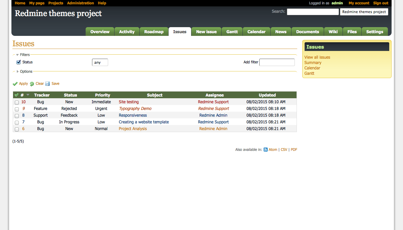Image resolution: width=403 pixels, height=230 pixels.
Task: Open the Gantt tab
Action: [232, 32]
